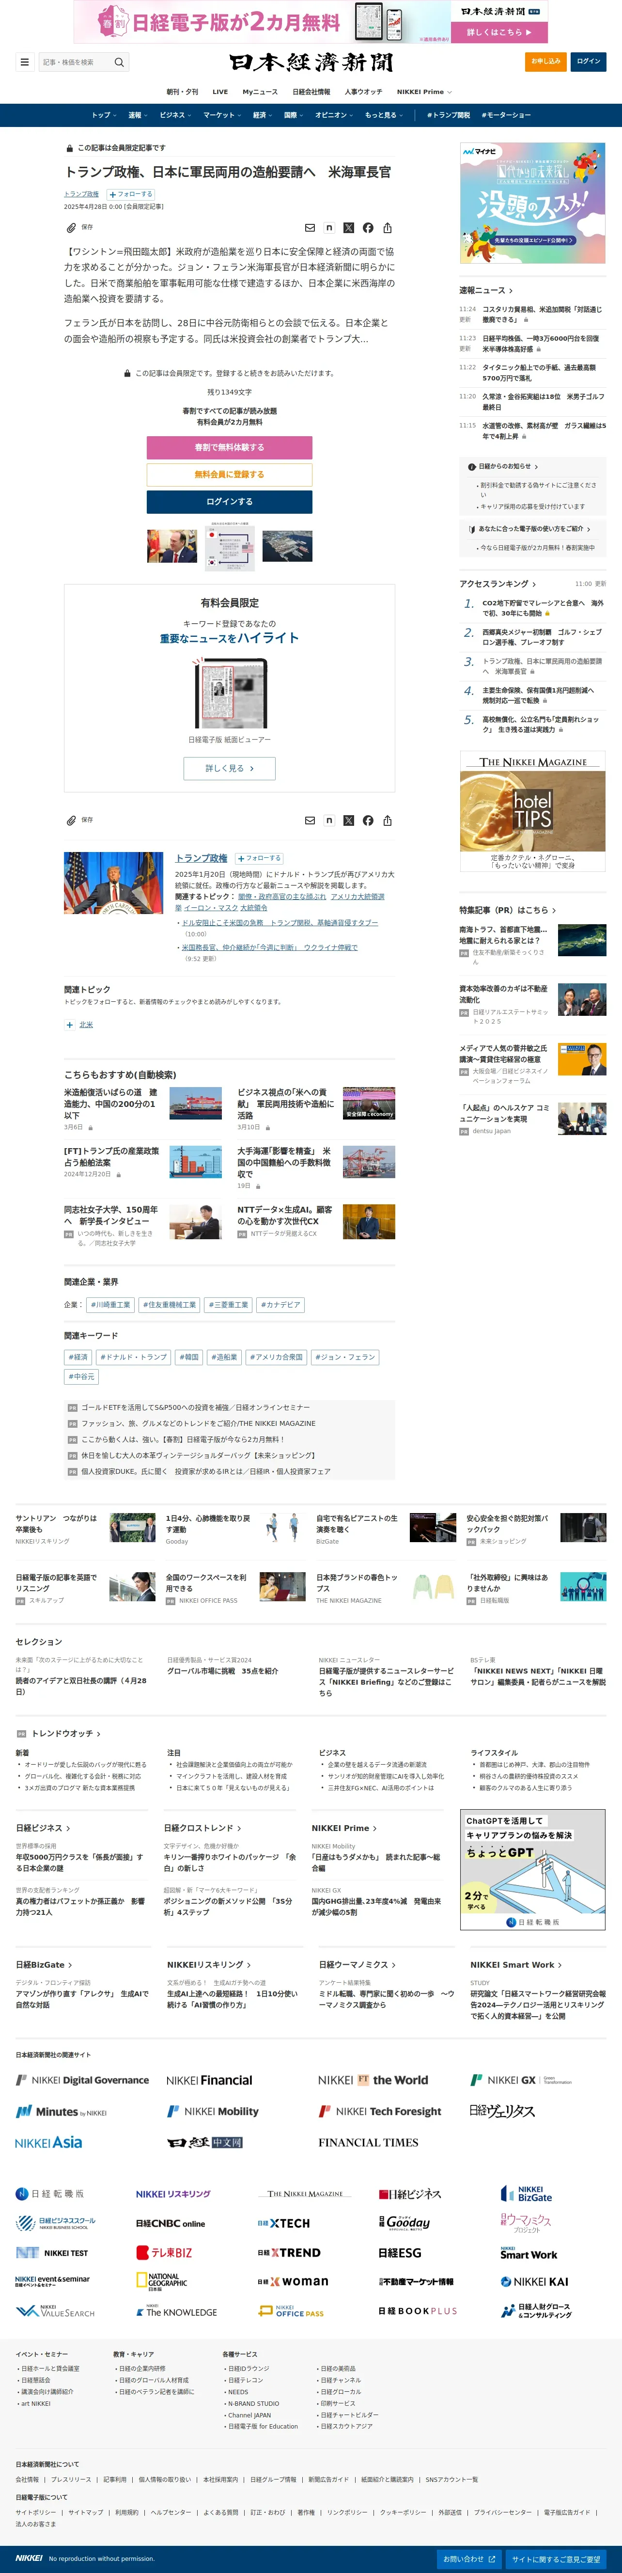The image size is (622, 2573).
Task: Open the 朝刊・夕刊 menu item
Action: pyautogui.click(x=182, y=92)
